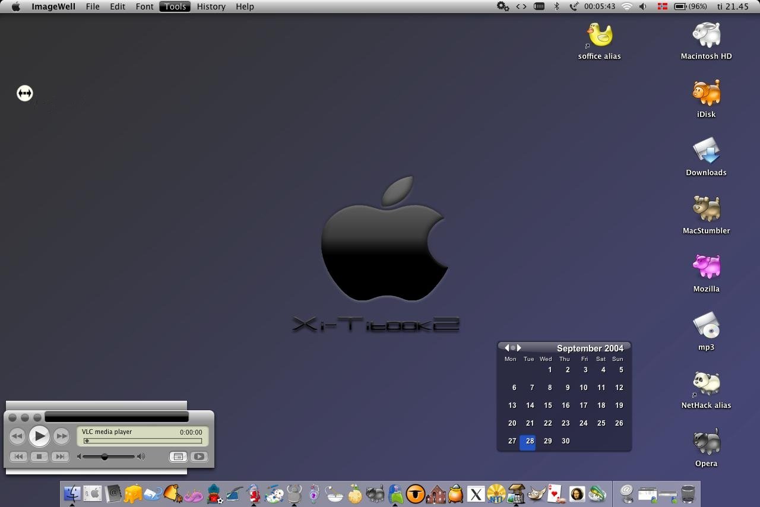Launch the ImageWell water well Dock icon
The image size is (760, 507).
coord(516,493)
